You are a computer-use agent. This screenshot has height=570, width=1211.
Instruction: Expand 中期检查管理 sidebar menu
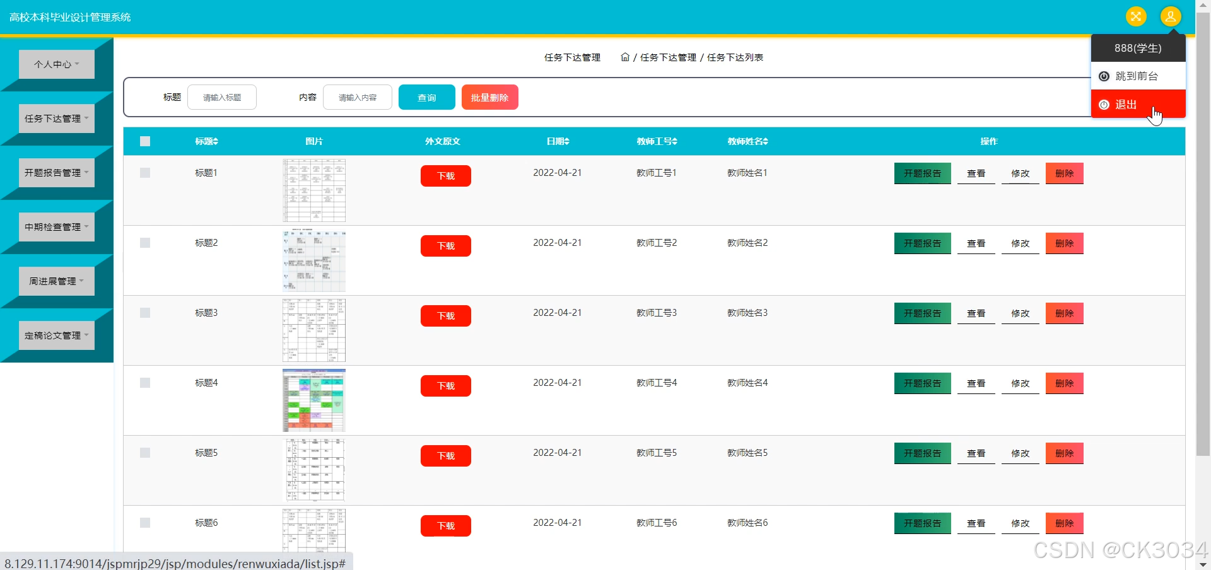pos(57,227)
